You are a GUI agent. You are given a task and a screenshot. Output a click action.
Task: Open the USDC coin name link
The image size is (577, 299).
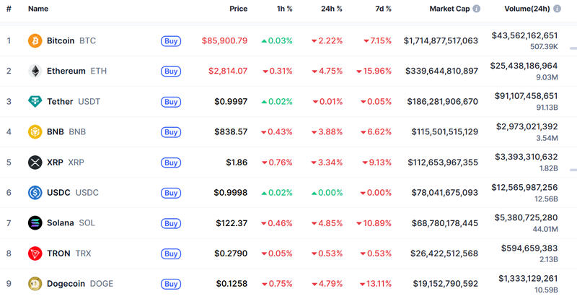click(61, 193)
